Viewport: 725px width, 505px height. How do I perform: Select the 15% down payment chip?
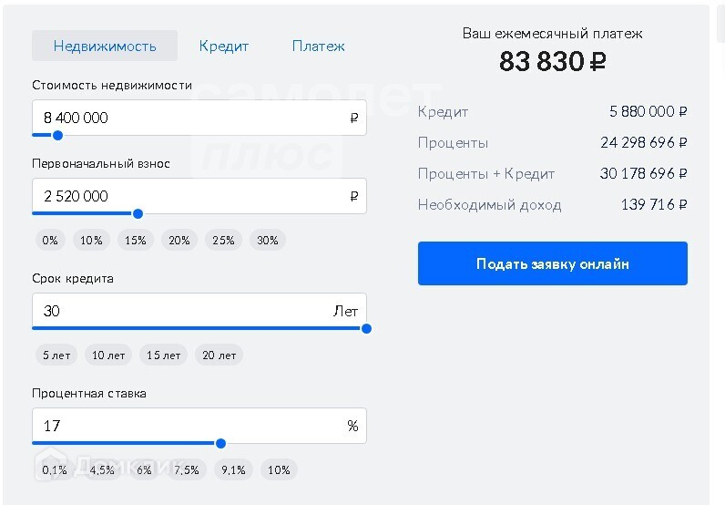click(136, 241)
